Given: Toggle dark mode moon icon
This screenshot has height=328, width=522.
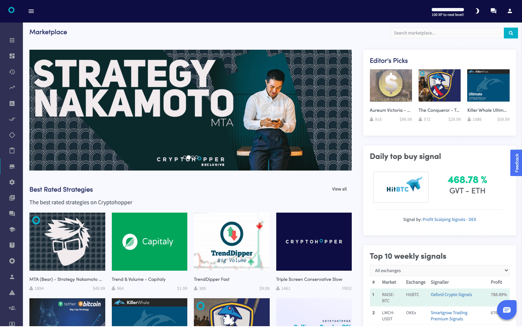Looking at the screenshot, I should (477, 11).
